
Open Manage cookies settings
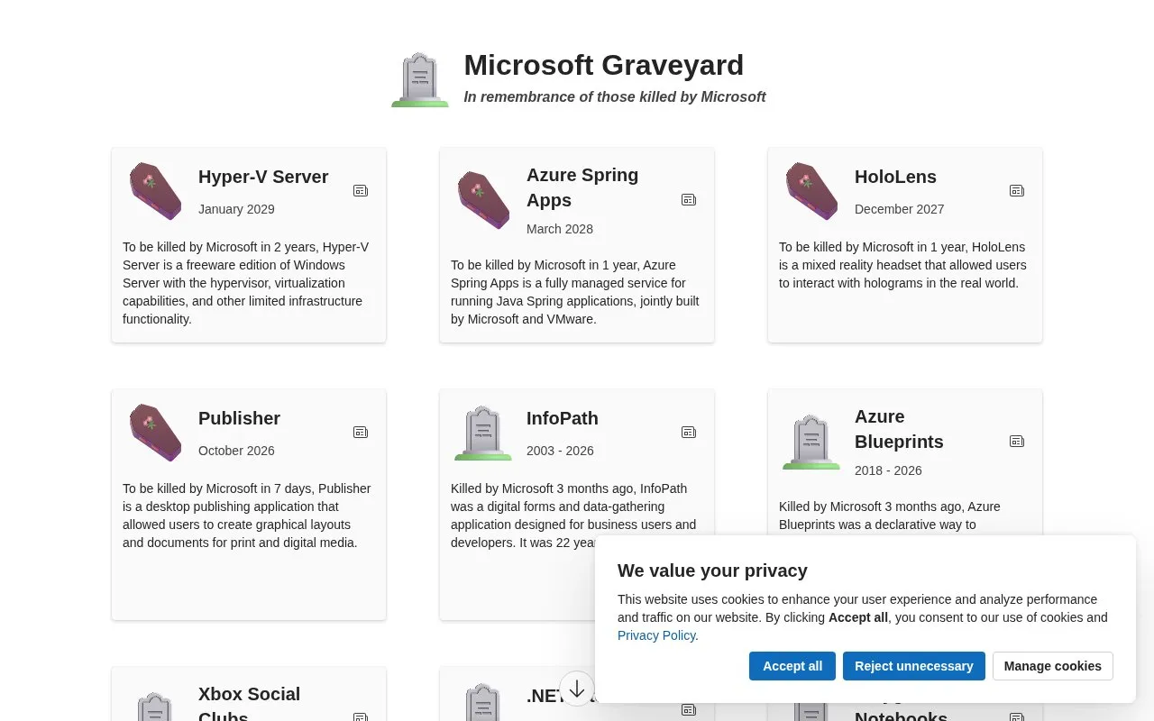(1053, 666)
